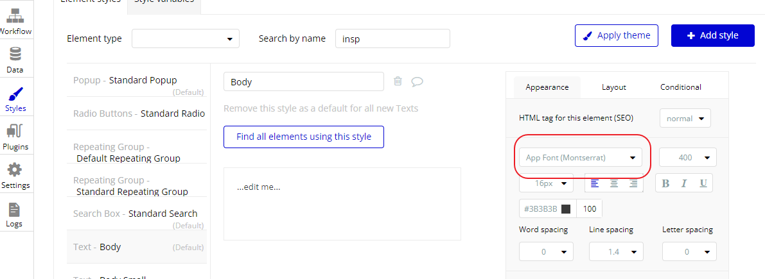Align text to the left
Screen dimensions: 765x279
595,183
